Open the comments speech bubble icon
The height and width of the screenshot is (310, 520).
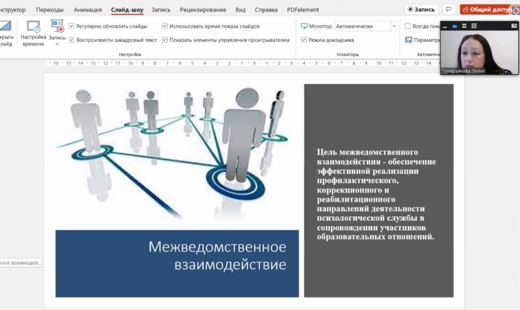[448, 9]
